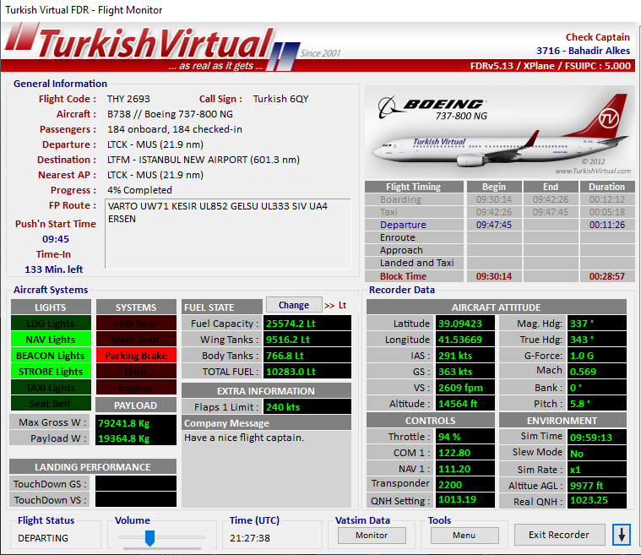641x555 pixels.
Task: Click the Flaps system indicator
Action: point(136,372)
